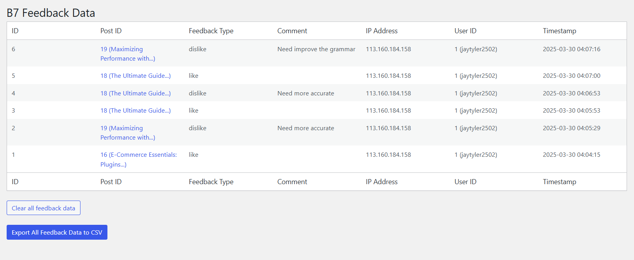Click the footer 'User ID' column label

click(465, 182)
